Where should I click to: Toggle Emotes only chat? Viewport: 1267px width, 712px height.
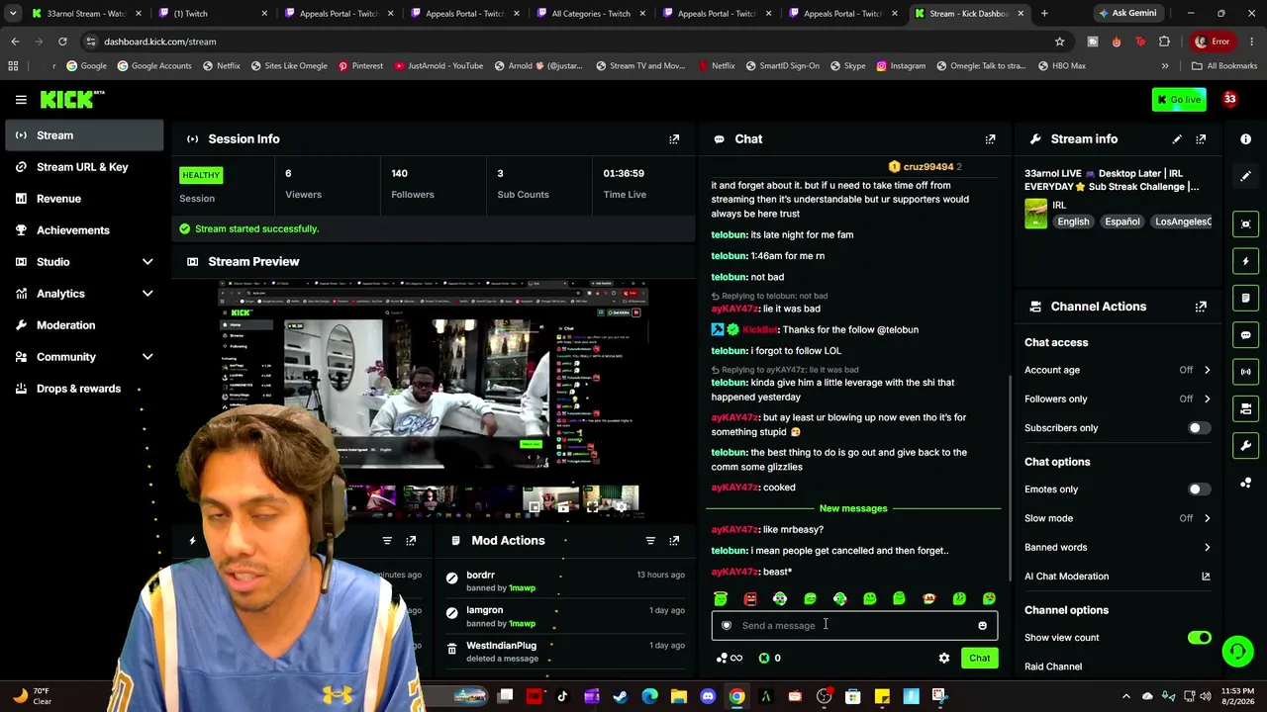tap(1199, 489)
